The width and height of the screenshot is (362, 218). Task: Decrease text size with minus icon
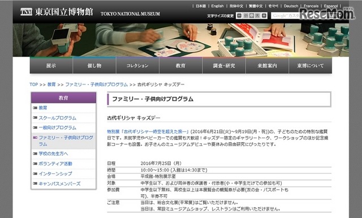tap(239, 16)
